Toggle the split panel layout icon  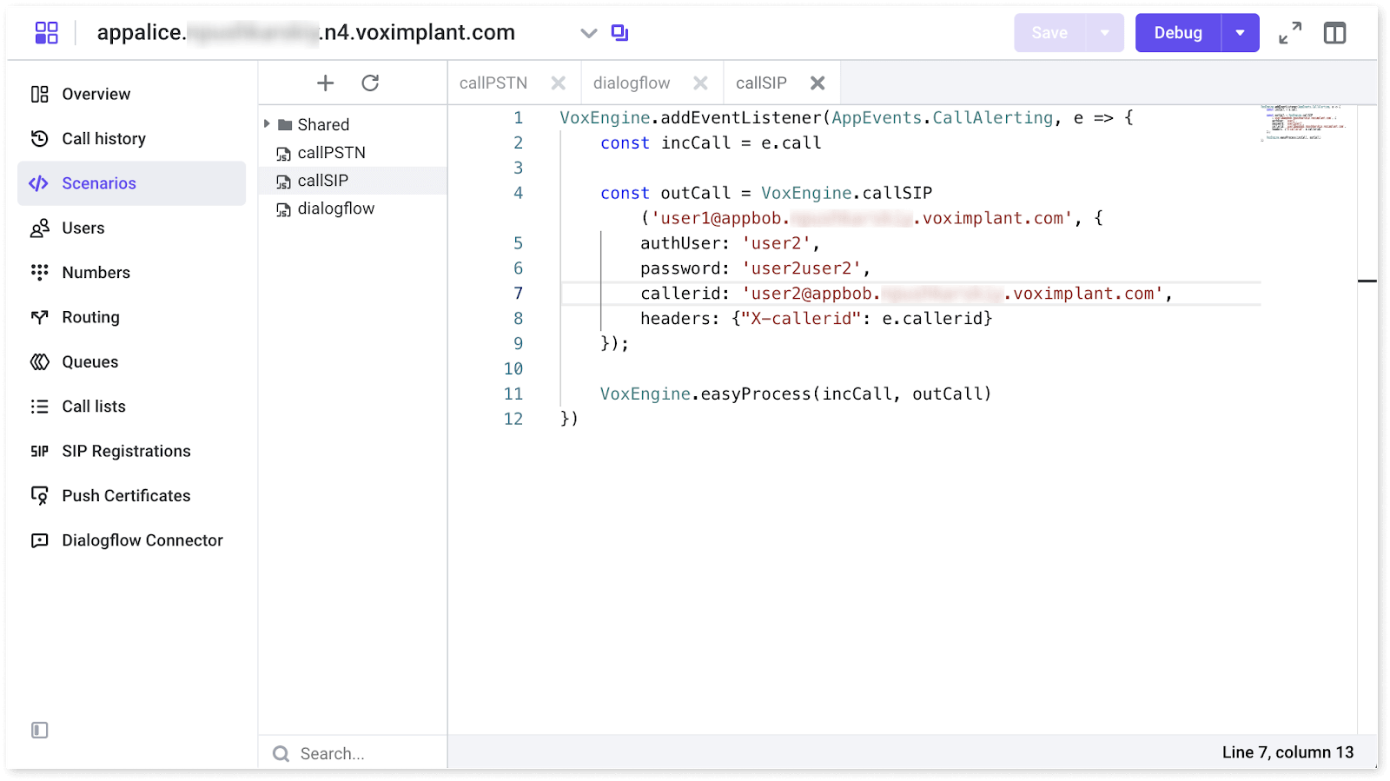(1334, 33)
